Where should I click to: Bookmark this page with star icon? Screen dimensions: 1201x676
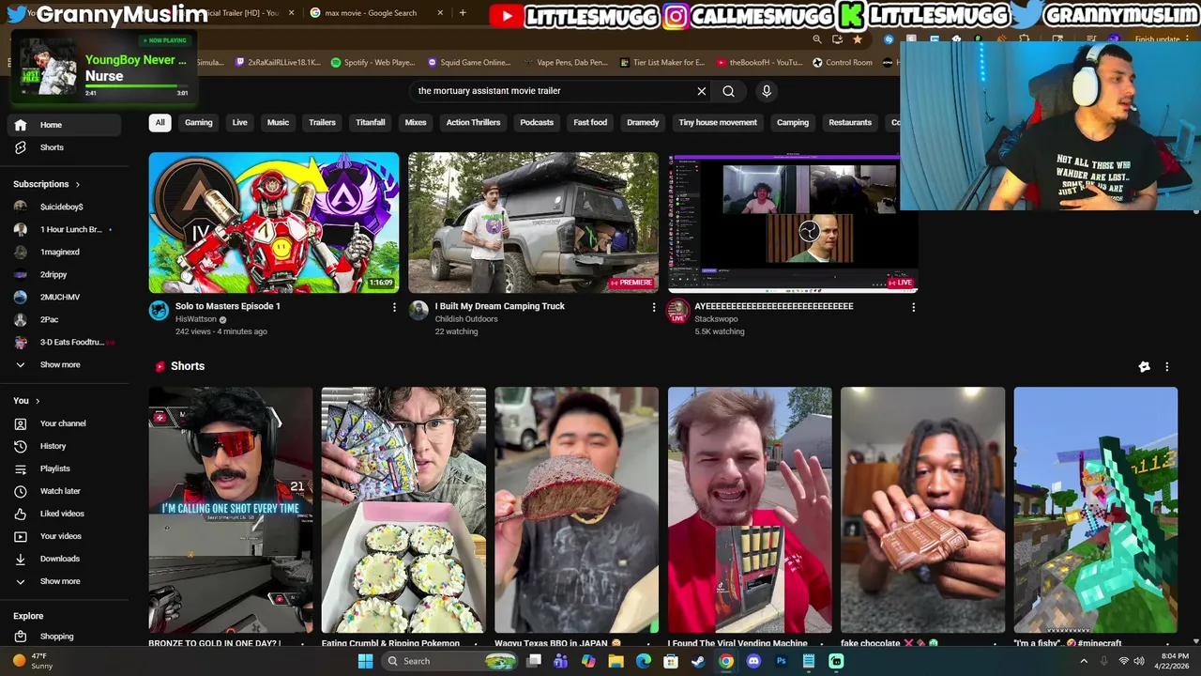tap(858, 39)
